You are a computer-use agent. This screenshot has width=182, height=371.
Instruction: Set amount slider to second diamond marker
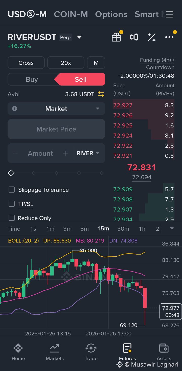tap(34, 173)
